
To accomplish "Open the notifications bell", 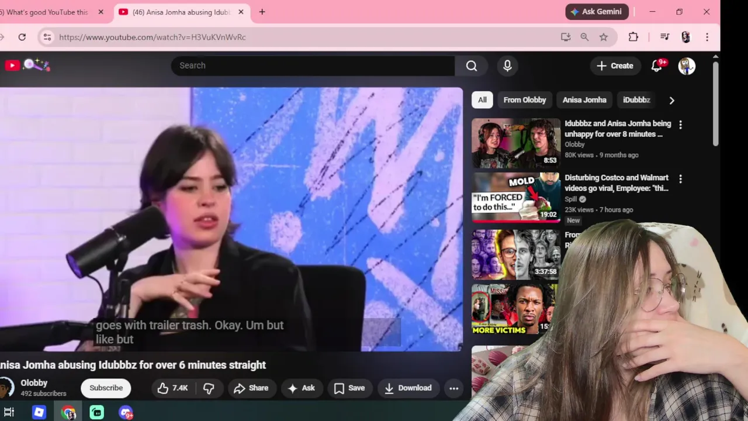I will point(657,66).
